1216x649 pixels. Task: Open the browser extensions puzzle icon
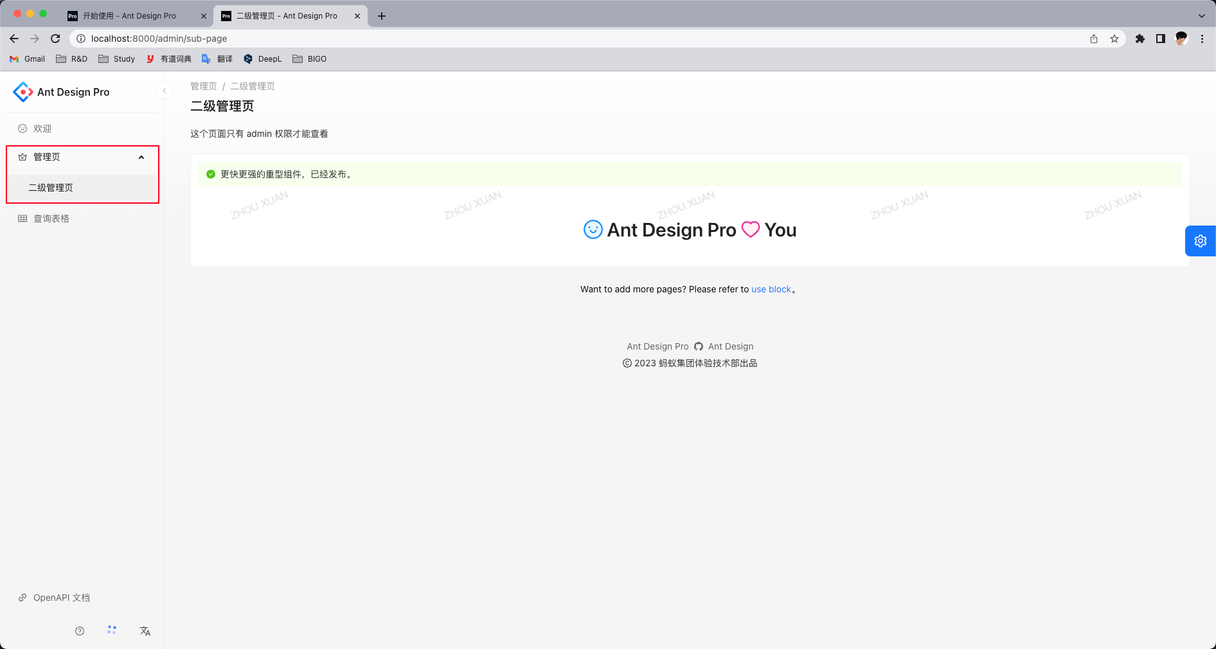coord(1140,39)
